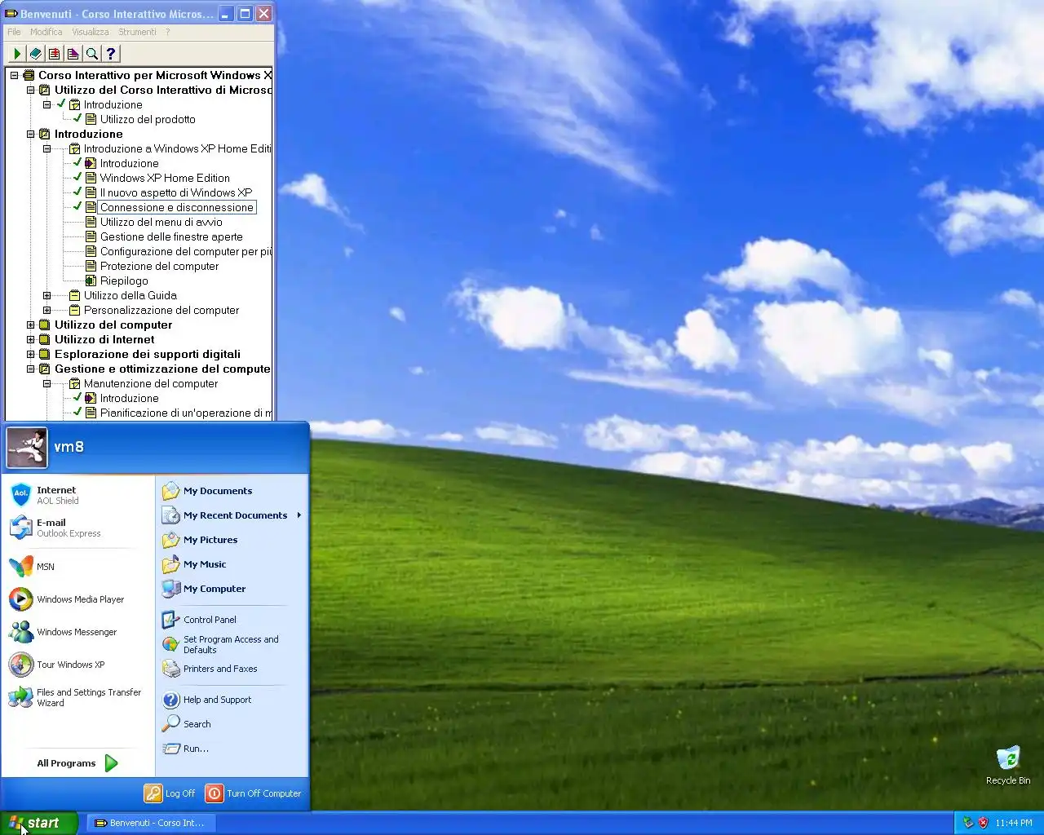Open Printers and Faxes
This screenshot has width=1044, height=835.
click(232, 669)
